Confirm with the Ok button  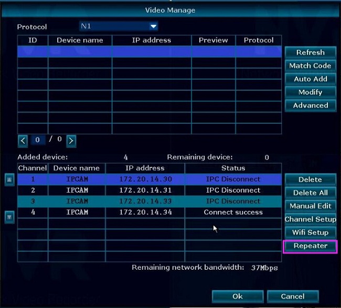[x=237, y=296]
